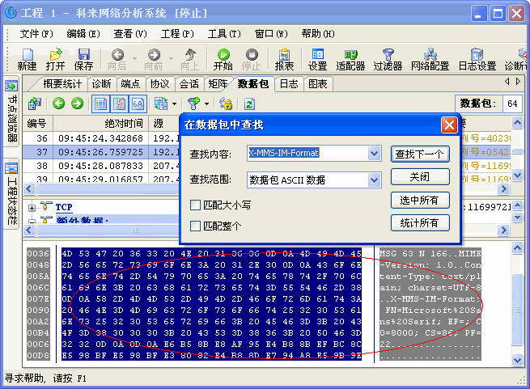
Task: Open the 文件(F) menu
Action: pyautogui.click(x=36, y=34)
